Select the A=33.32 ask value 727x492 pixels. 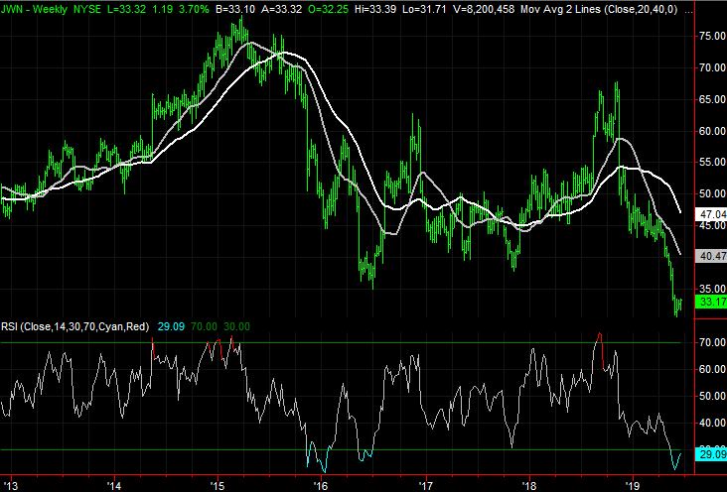click(x=281, y=9)
